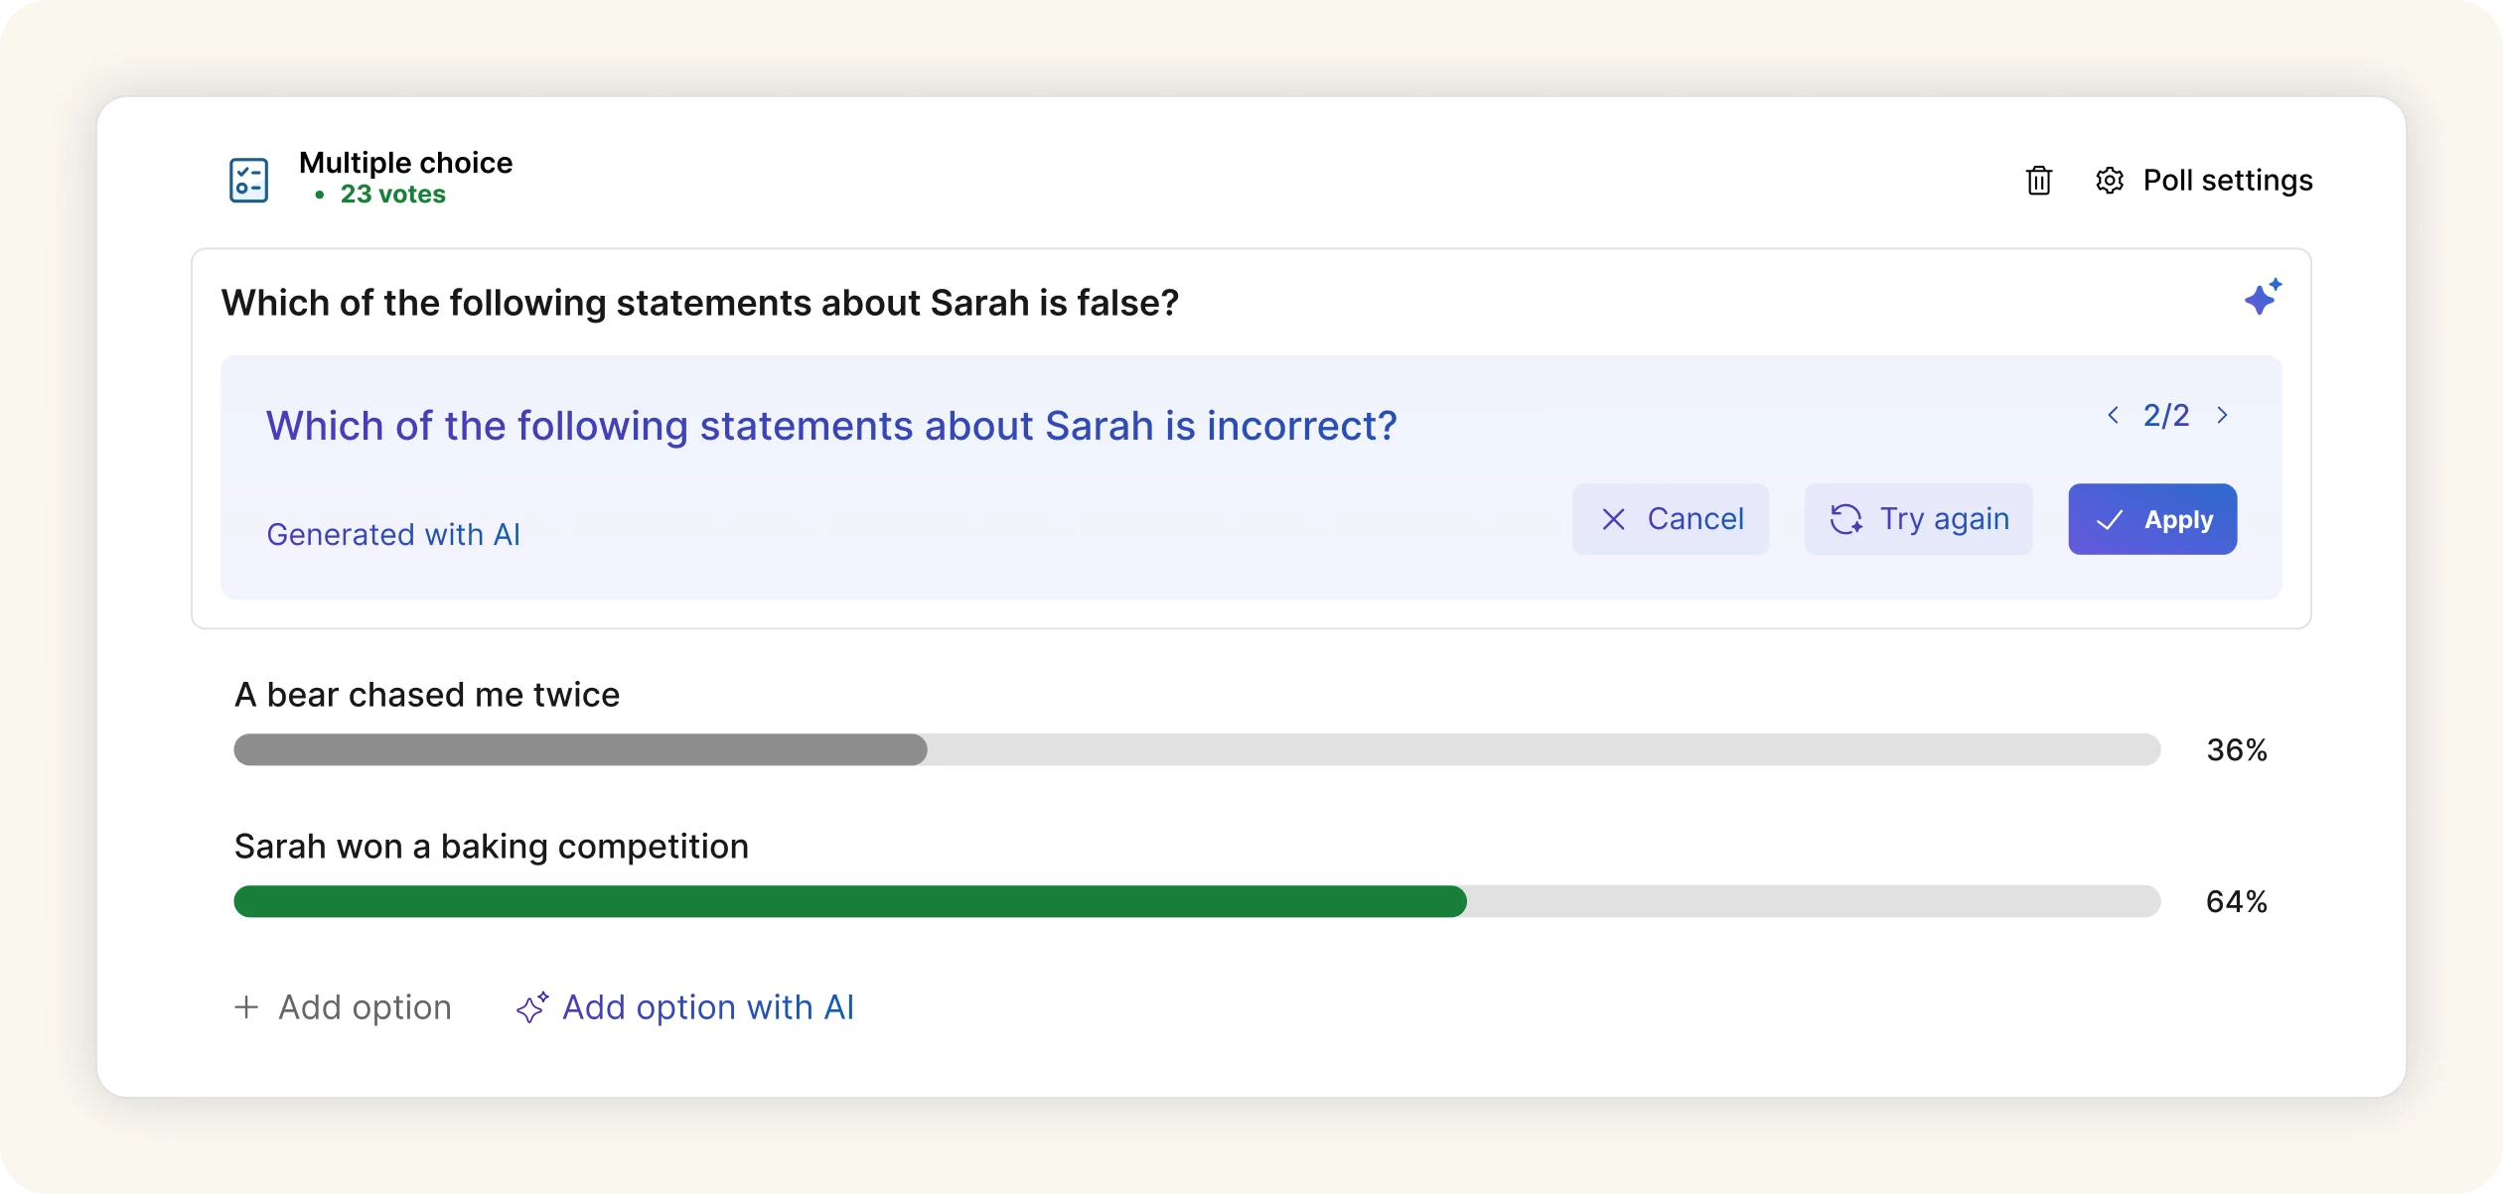Click the 2/2 suggestion counter
2503x1194 pixels.
(x=2166, y=415)
